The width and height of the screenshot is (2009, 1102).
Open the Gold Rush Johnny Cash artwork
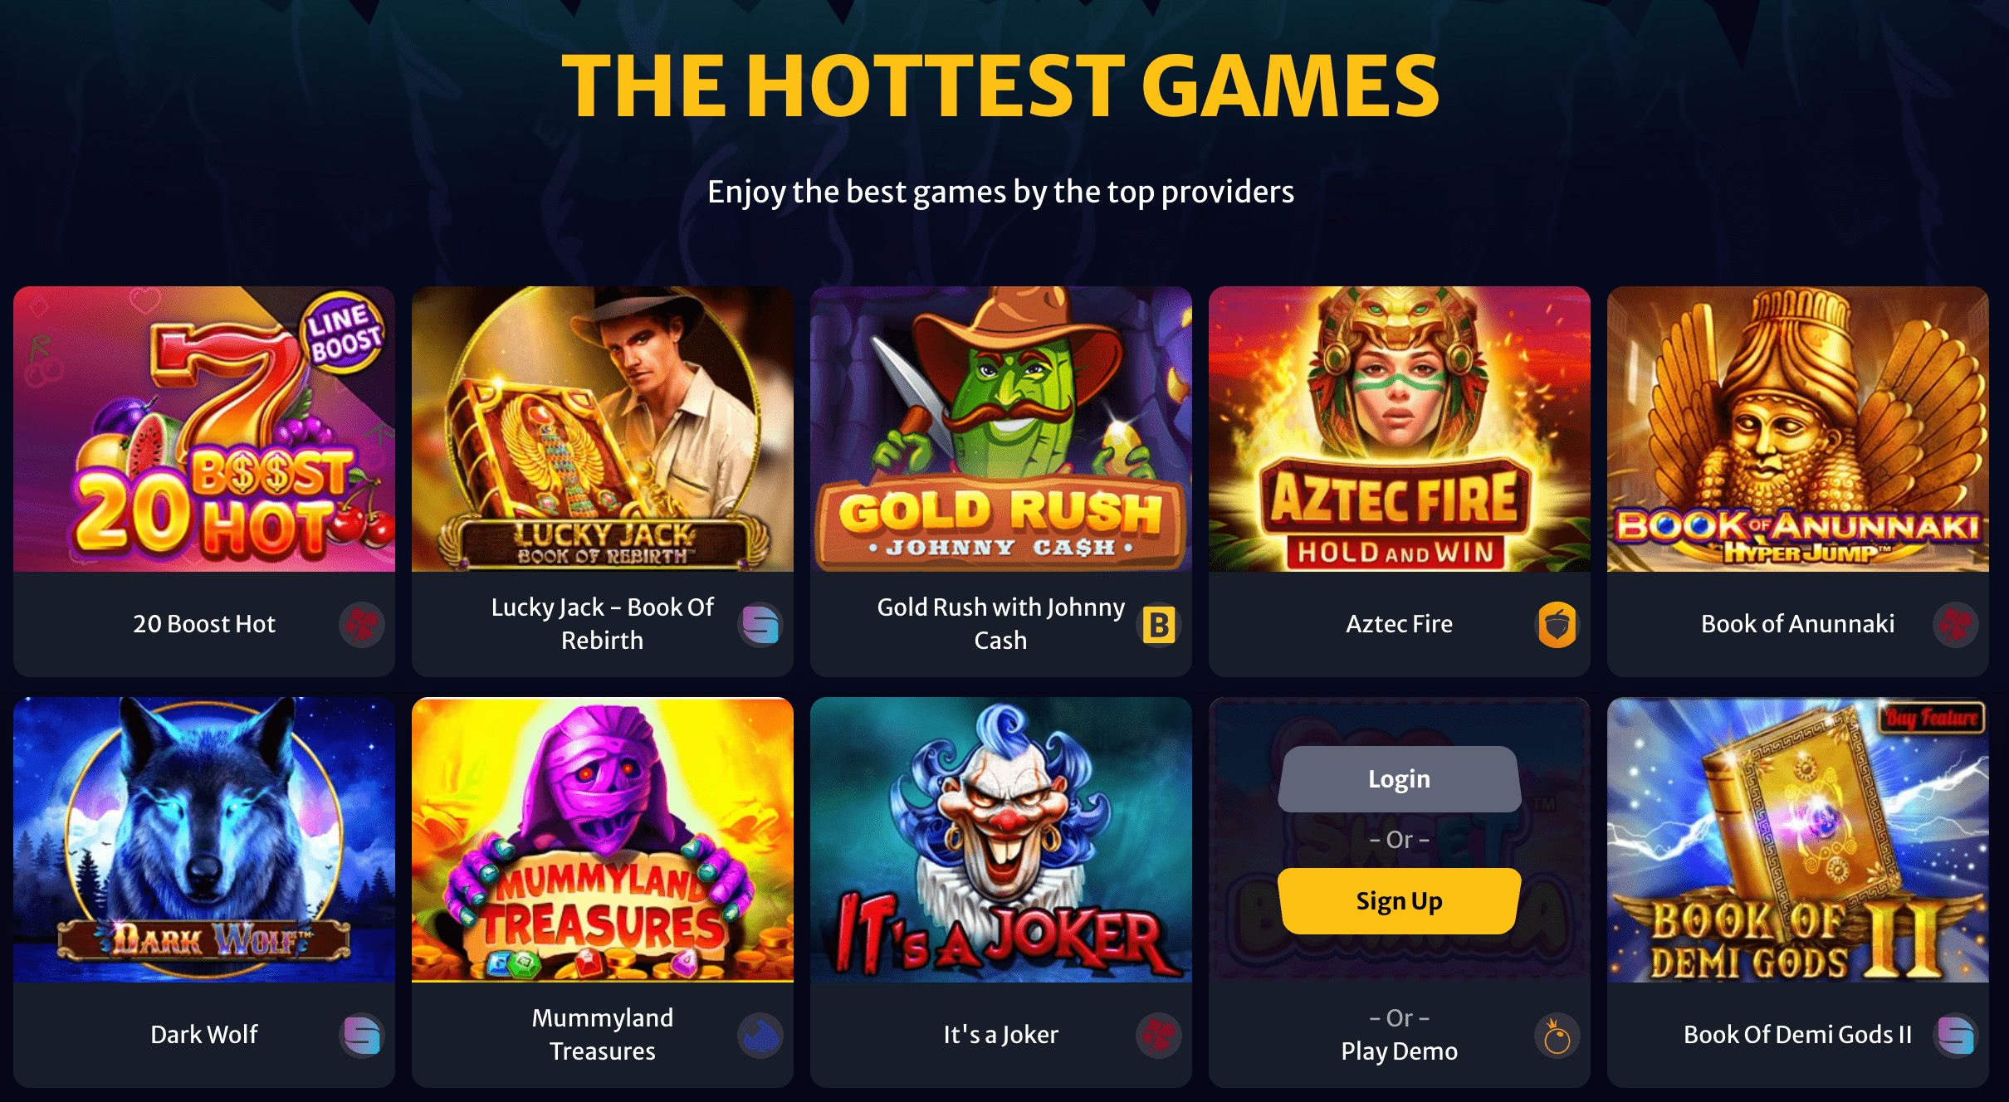1001,429
